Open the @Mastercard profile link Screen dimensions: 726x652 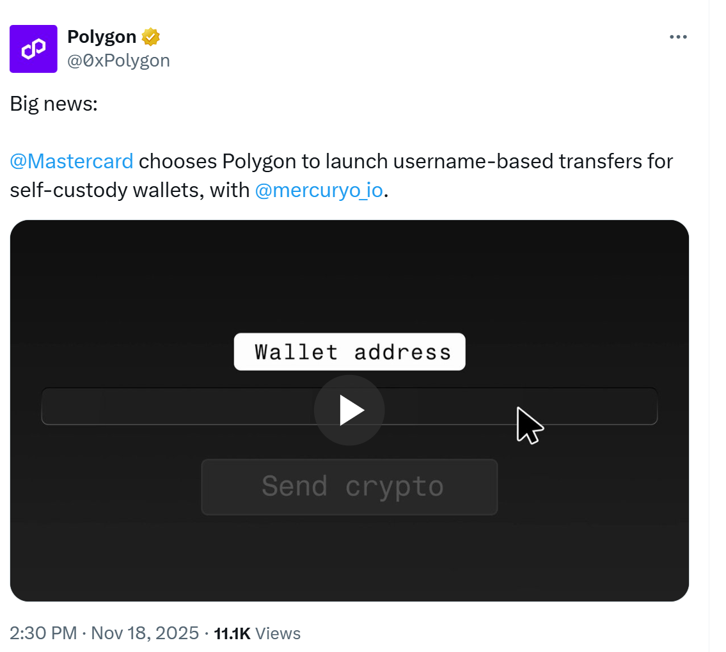[x=71, y=161]
